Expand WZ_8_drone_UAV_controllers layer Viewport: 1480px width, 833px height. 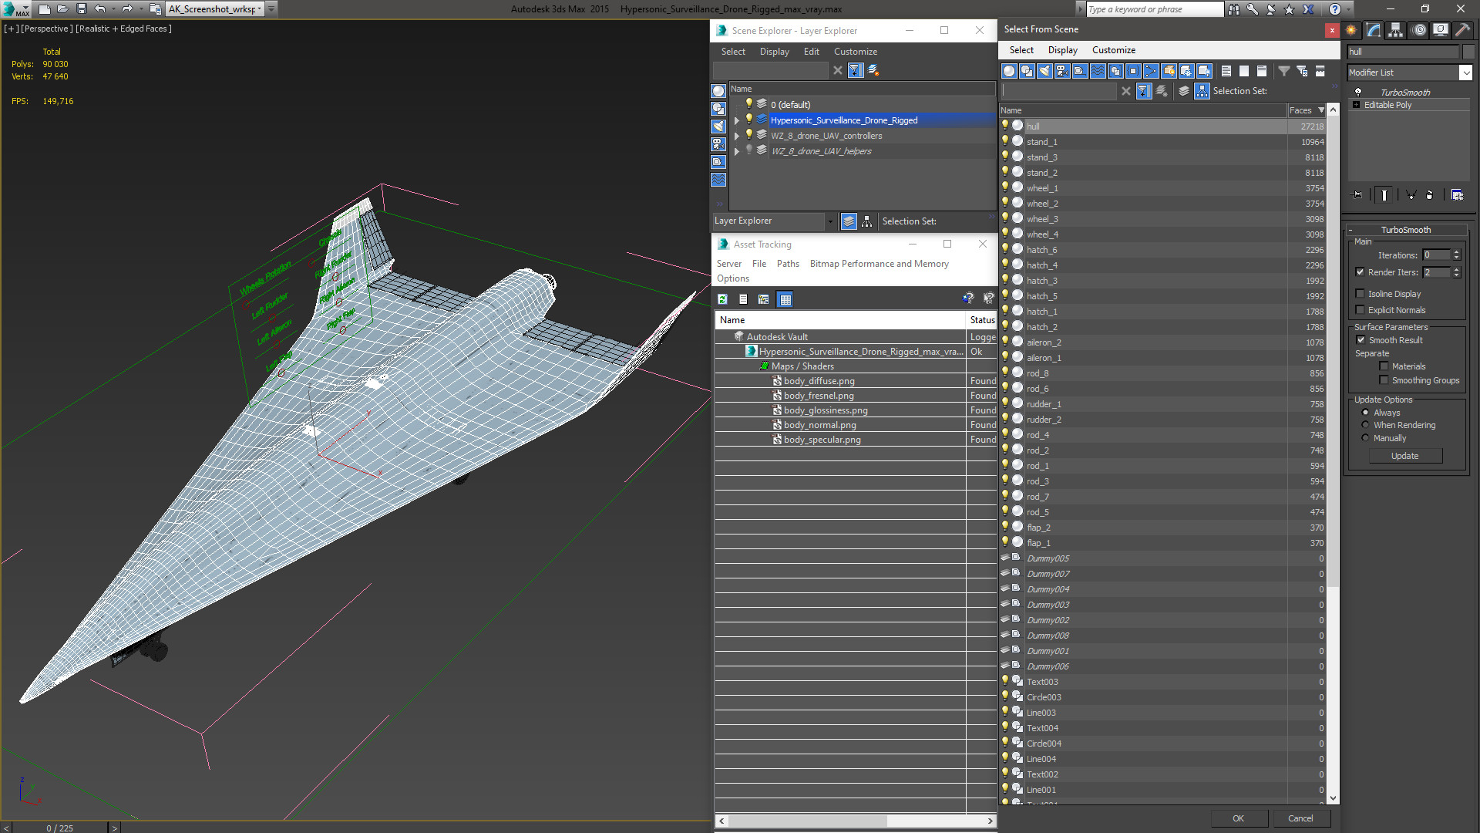[x=737, y=136]
